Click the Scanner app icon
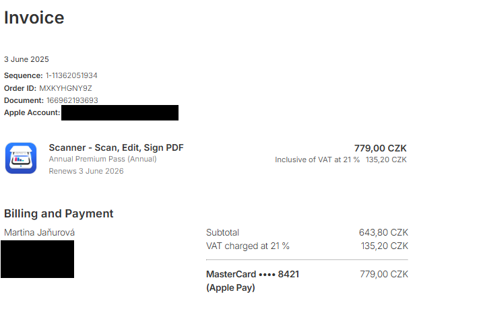The height and width of the screenshot is (313, 483). coord(21,158)
